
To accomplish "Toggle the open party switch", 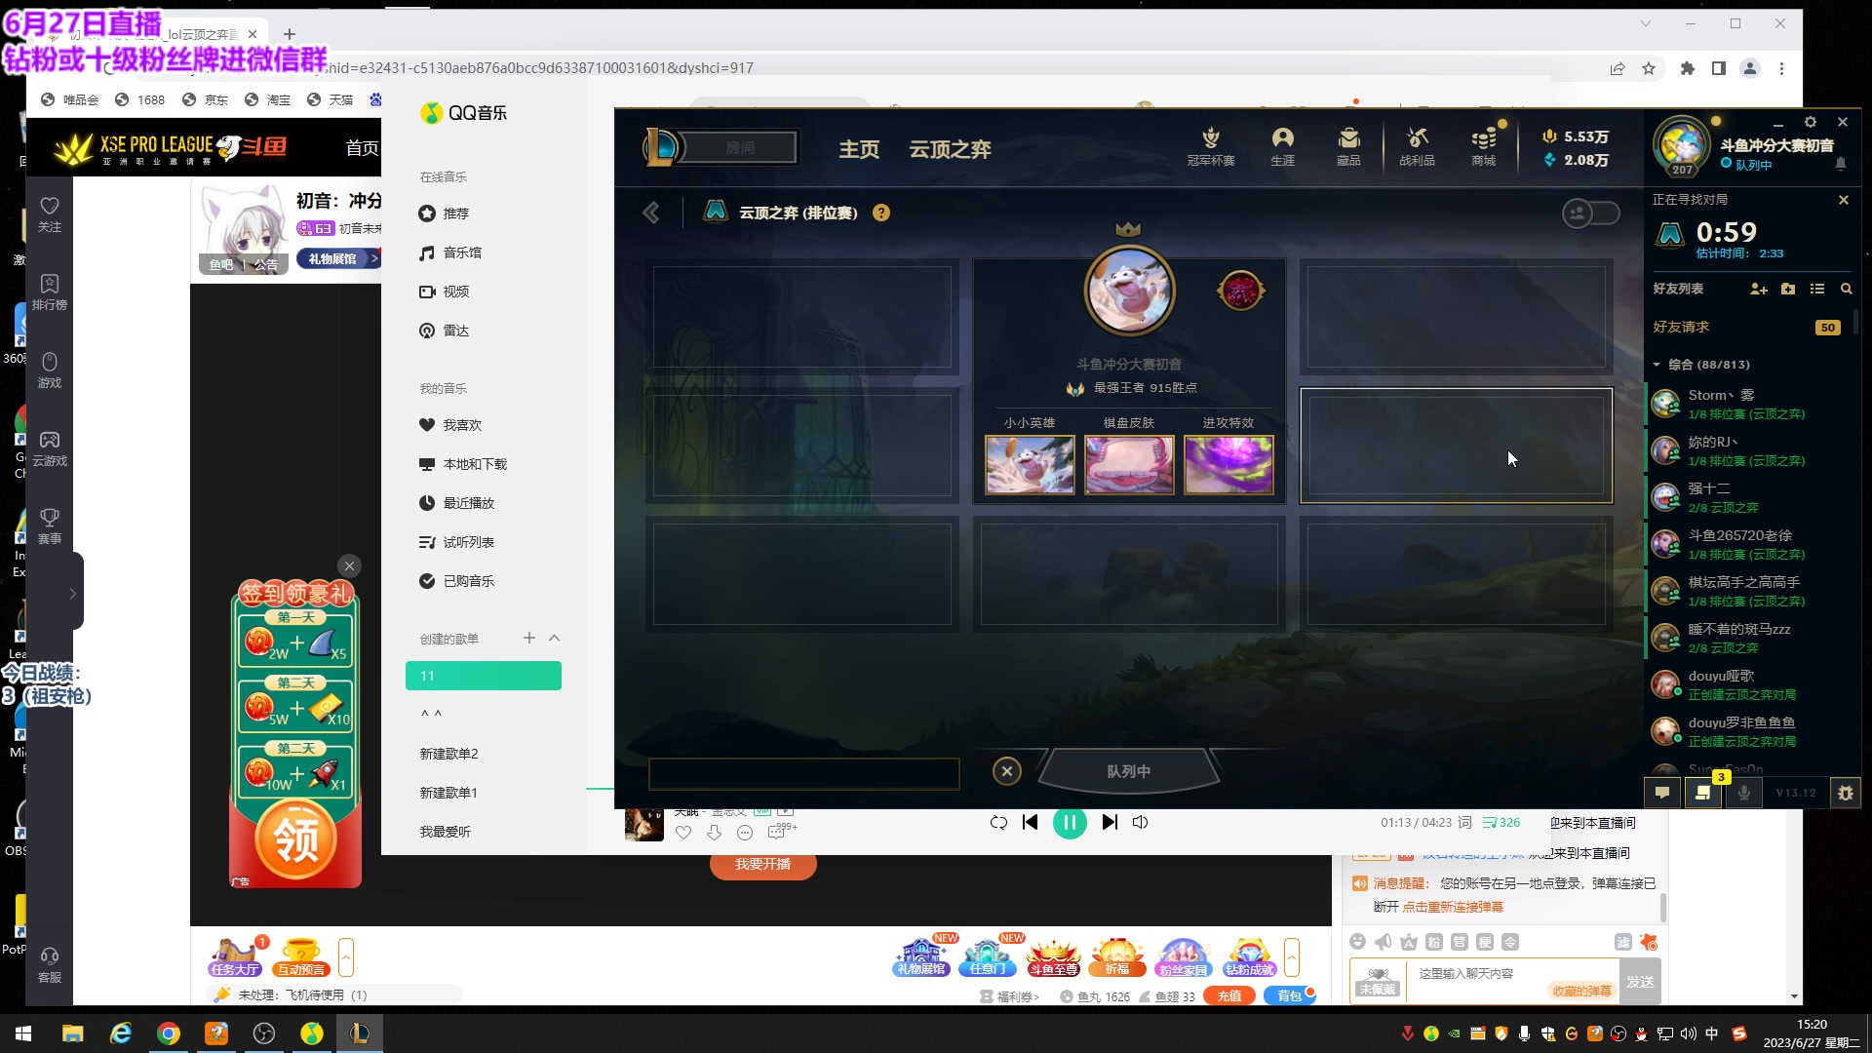I will (1590, 213).
